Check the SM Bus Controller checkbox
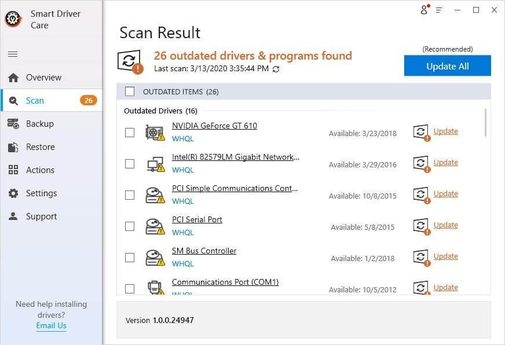Viewport: 505px width, 345px height. pos(130,257)
